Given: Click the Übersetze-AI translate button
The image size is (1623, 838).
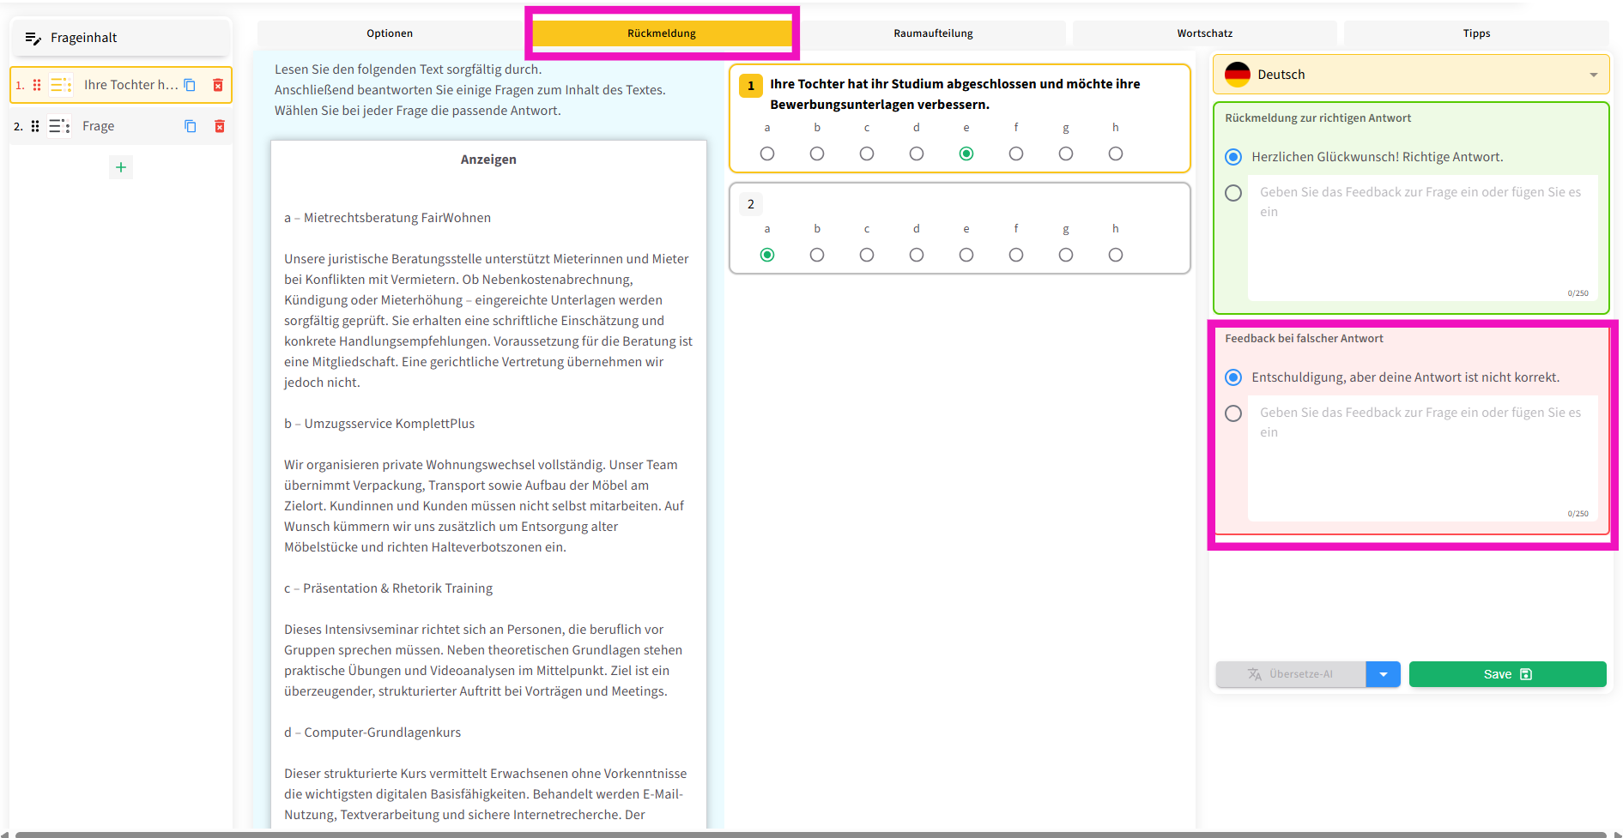Looking at the screenshot, I should click(x=1290, y=674).
